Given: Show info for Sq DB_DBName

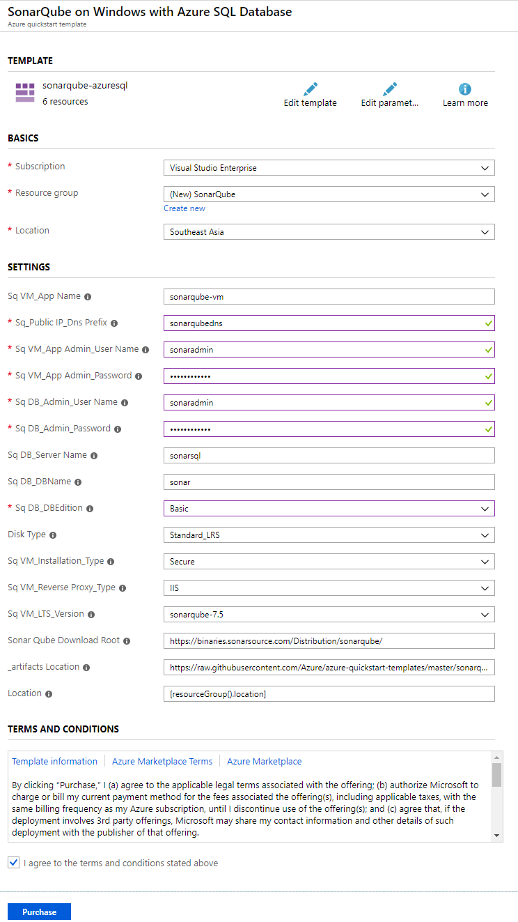Looking at the screenshot, I should [78, 482].
